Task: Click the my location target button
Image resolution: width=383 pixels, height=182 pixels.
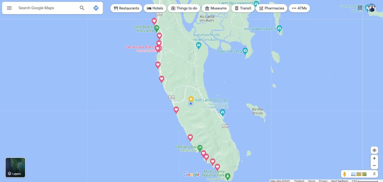Action: [374, 150]
